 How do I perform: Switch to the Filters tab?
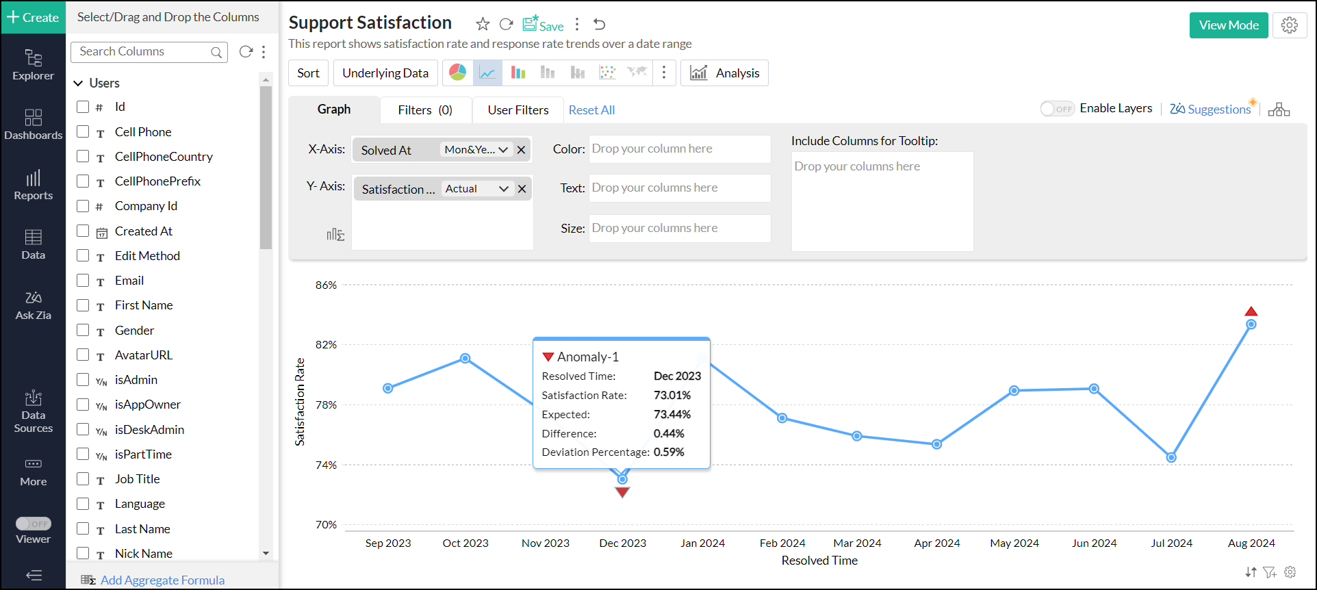pos(424,110)
